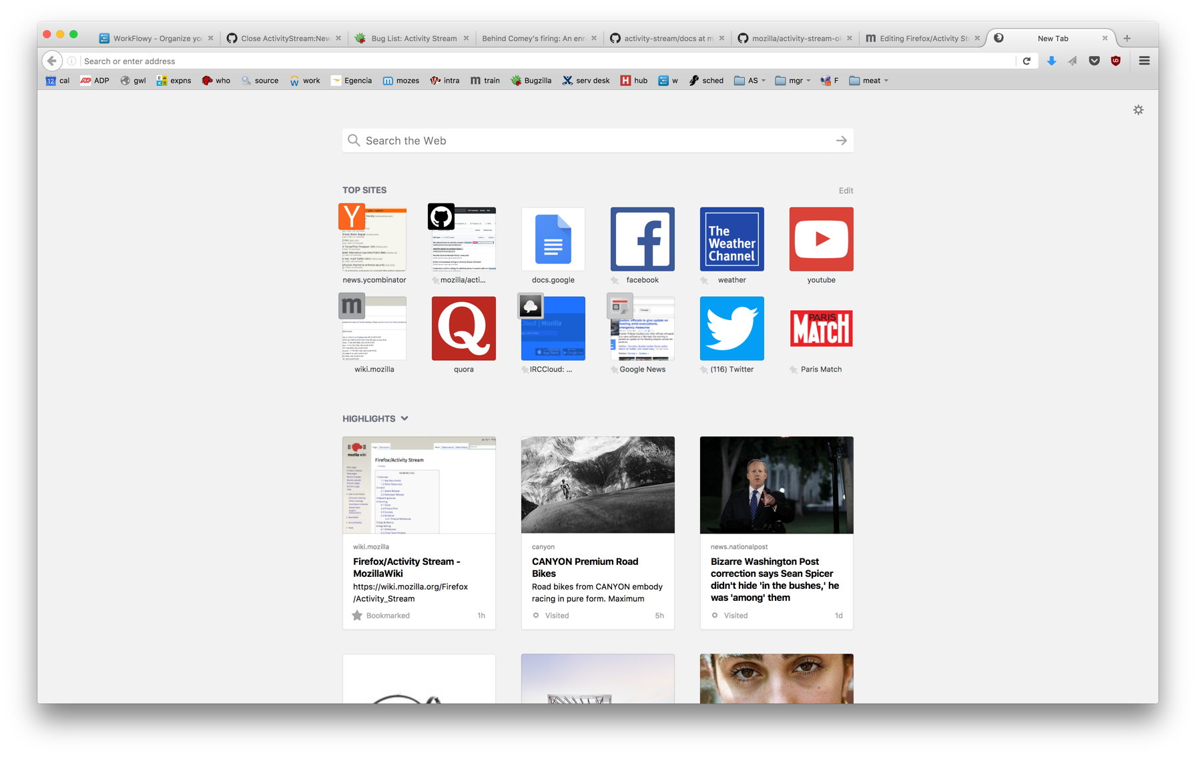This screenshot has width=1196, height=757.
Task: Open the source bookmark
Action: 260,81
